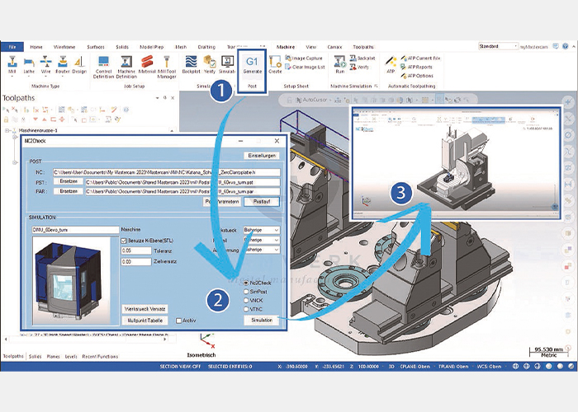
Task: Open the help question mark icon
Action: pos(566,46)
